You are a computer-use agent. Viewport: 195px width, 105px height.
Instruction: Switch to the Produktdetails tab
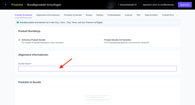point(114,15)
